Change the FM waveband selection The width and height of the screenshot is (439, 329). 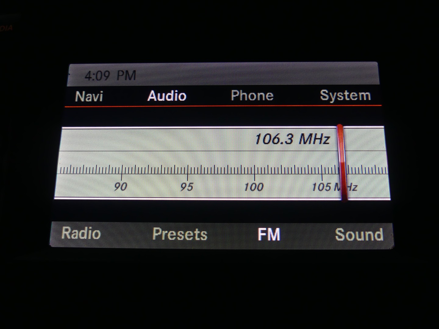(x=269, y=235)
